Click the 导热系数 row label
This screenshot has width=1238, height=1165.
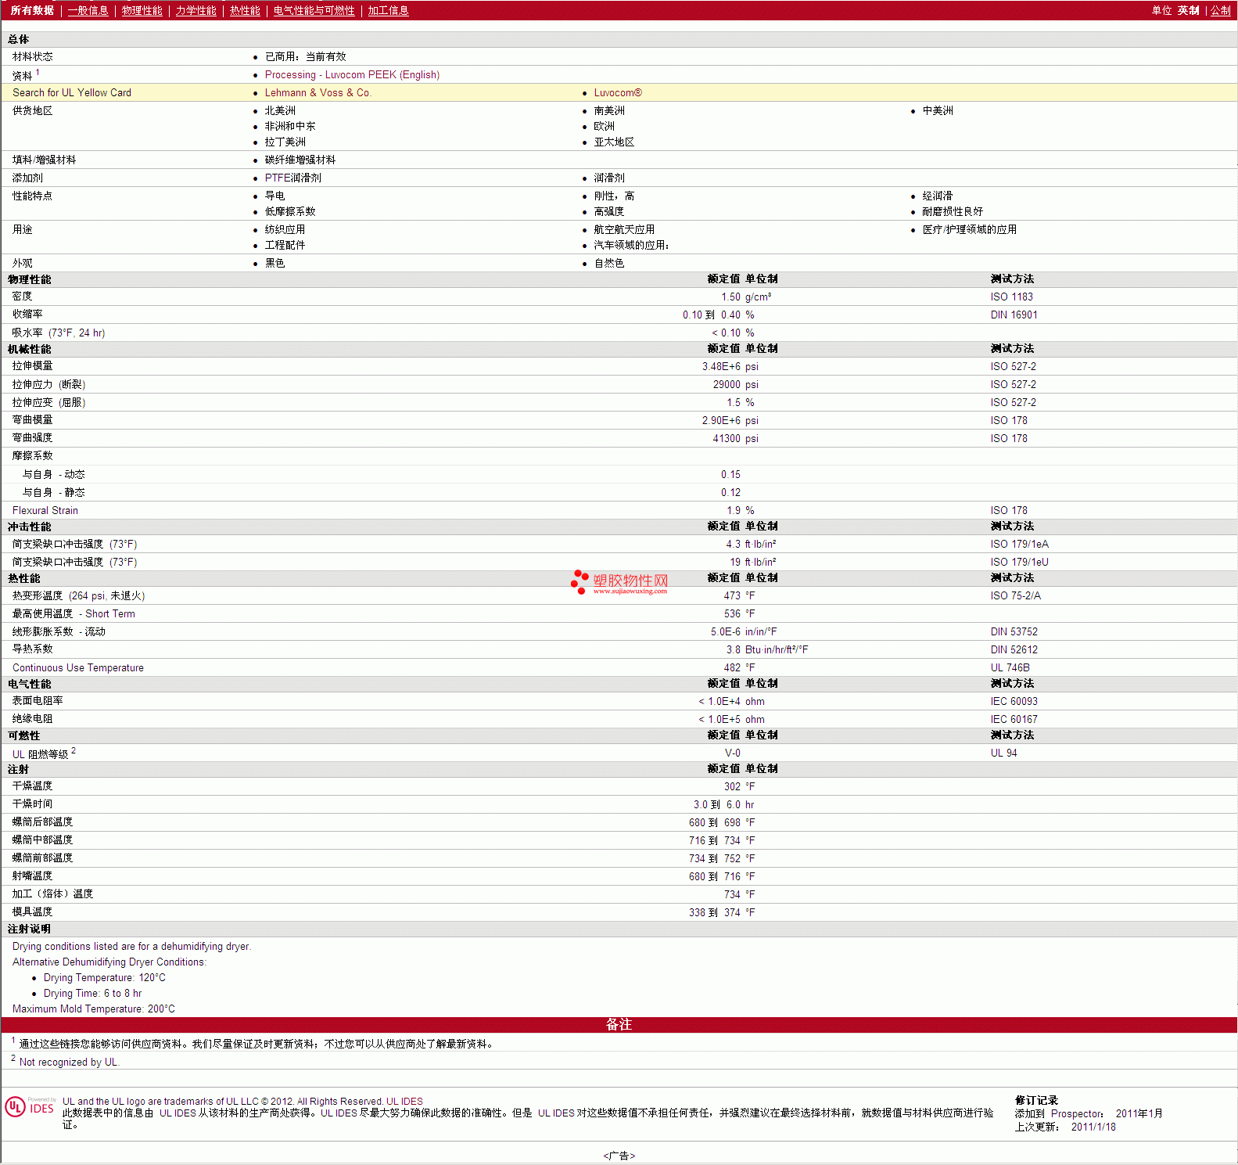point(32,649)
